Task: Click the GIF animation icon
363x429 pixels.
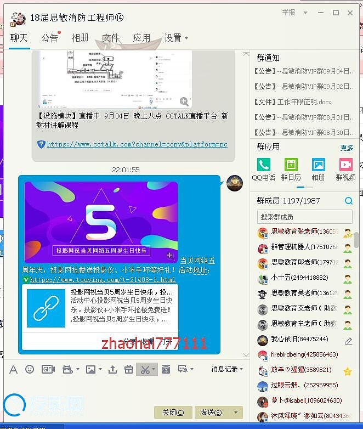Action: coord(48,369)
